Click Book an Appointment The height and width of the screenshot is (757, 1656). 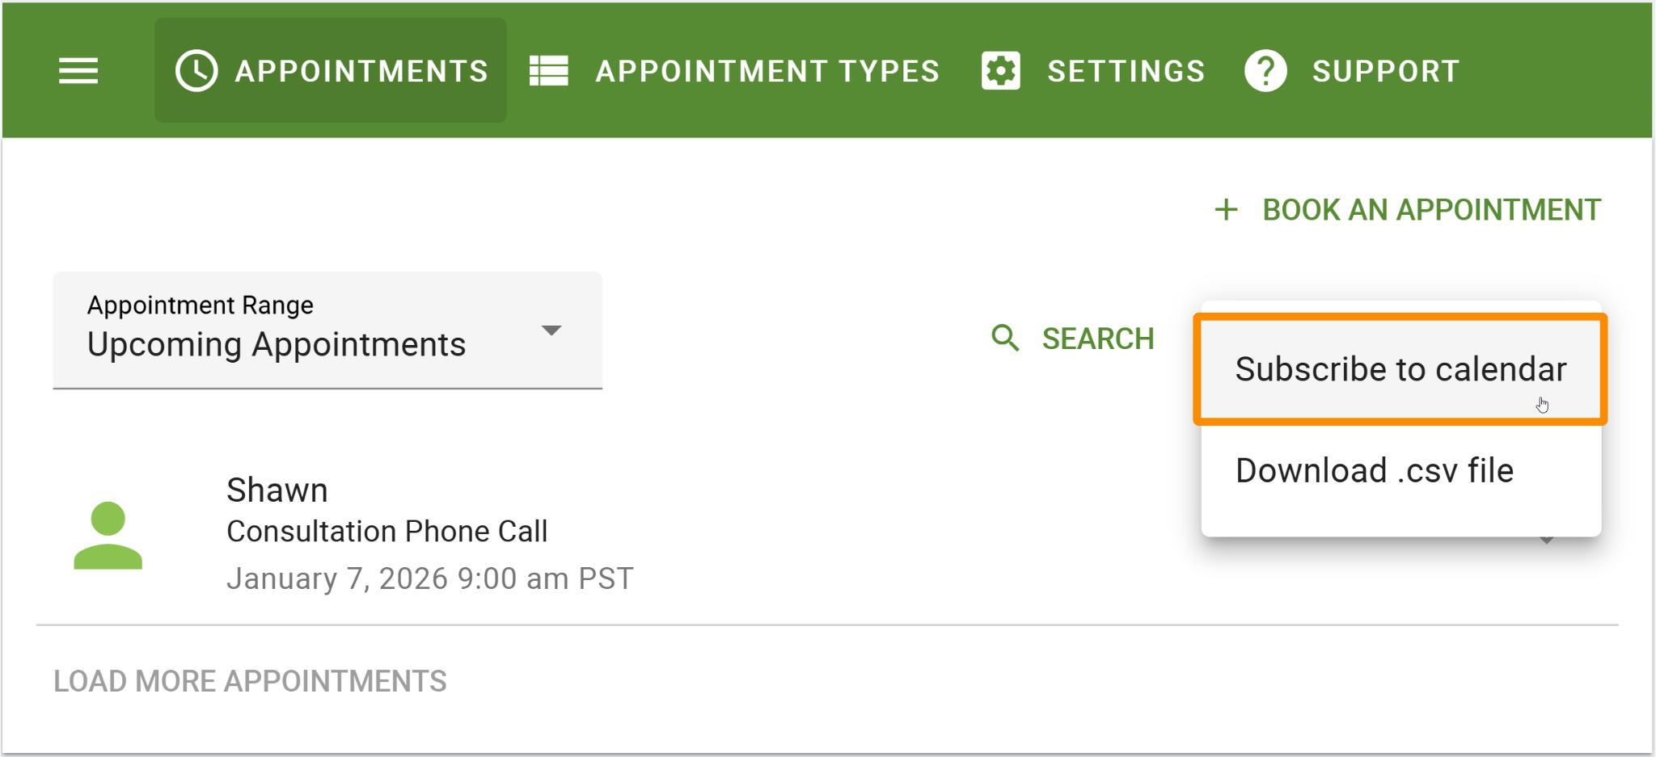click(1430, 209)
